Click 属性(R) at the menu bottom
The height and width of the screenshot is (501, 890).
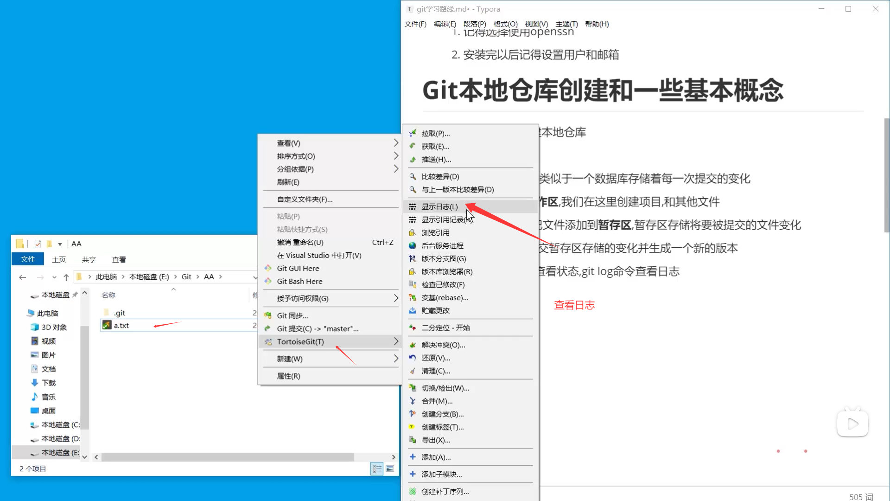point(288,376)
